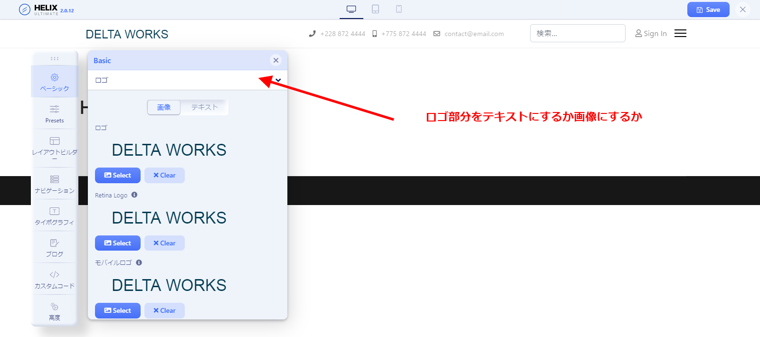Switch logo type to 画像
Image resolution: width=760 pixels, height=337 pixels.
click(x=164, y=107)
